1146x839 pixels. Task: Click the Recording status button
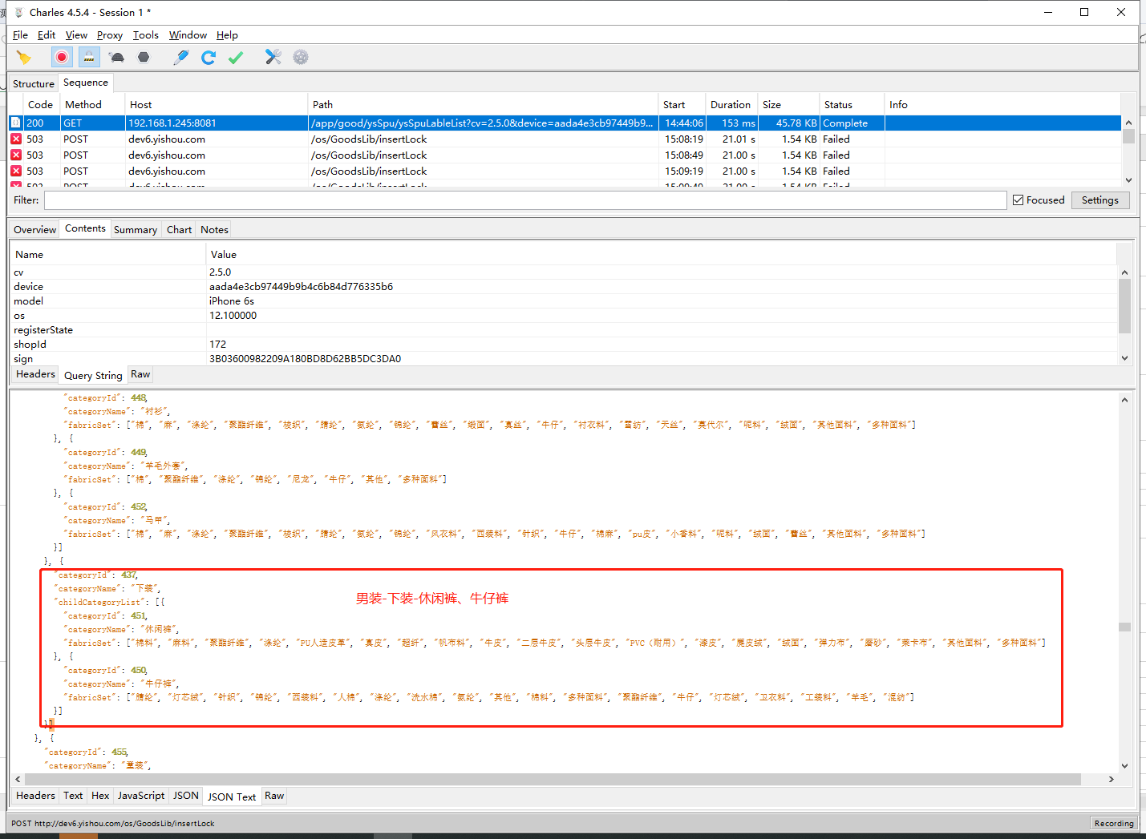(1114, 823)
